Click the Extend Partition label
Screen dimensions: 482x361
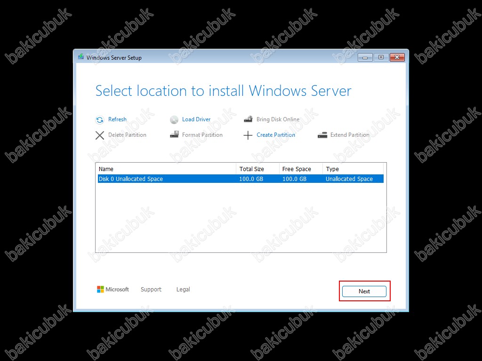(350, 135)
